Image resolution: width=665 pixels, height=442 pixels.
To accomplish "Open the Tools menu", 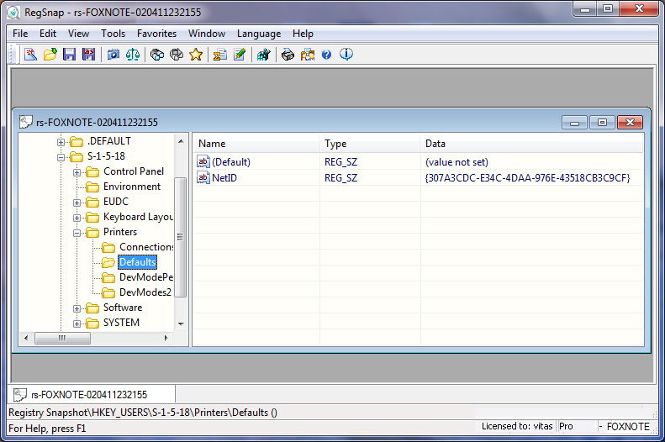I will pos(113,34).
